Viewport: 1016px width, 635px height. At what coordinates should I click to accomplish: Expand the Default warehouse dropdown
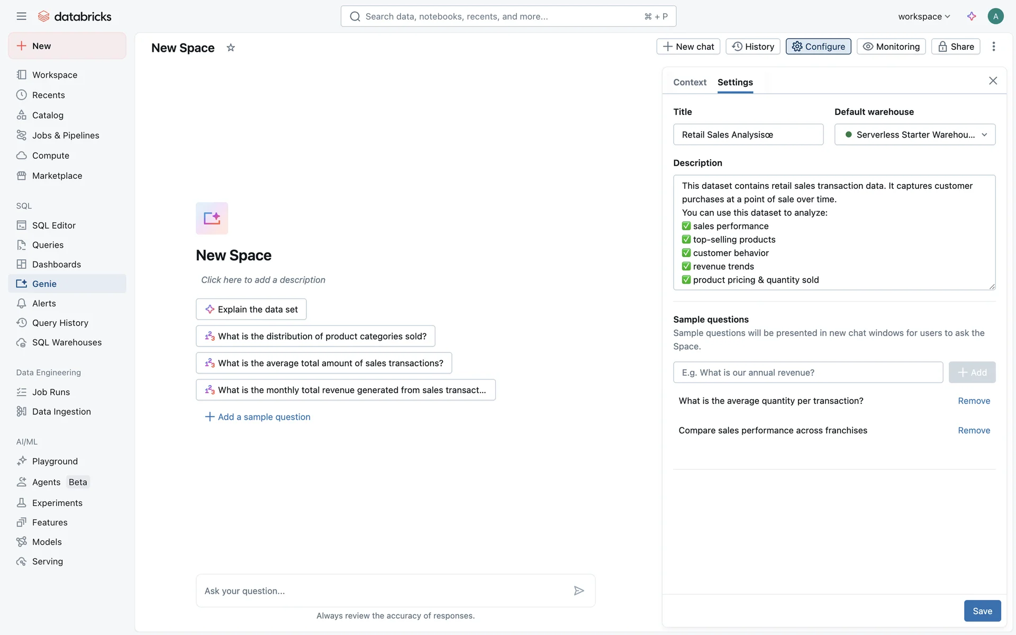click(x=914, y=134)
